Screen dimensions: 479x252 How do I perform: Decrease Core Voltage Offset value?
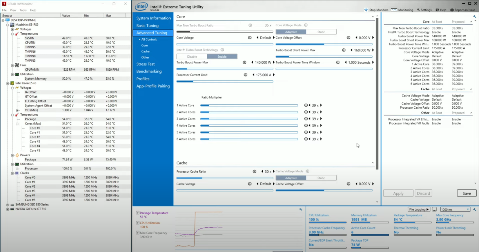click(356, 38)
